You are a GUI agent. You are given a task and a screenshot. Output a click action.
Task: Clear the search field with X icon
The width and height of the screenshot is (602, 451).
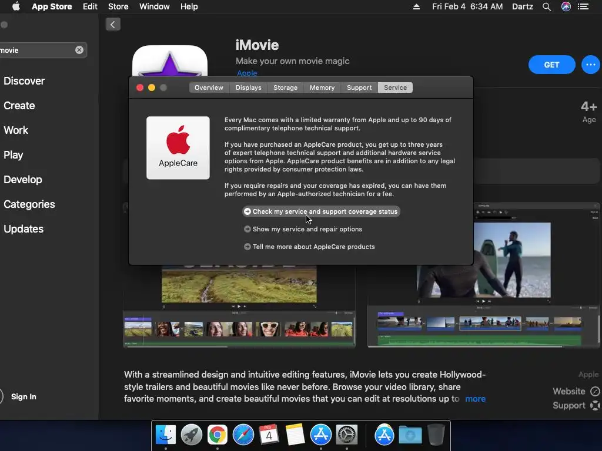pyautogui.click(x=79, y=50)
